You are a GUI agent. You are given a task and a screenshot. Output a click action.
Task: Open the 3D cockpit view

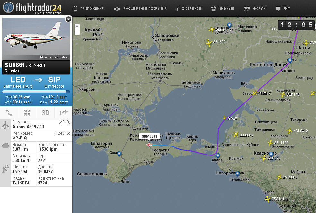click(45, 113)
